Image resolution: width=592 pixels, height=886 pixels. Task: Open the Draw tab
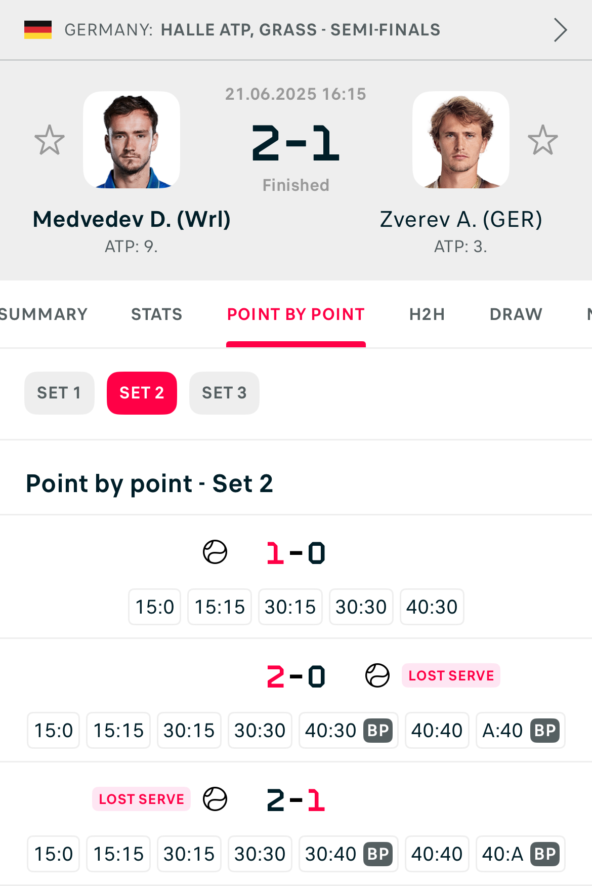[x=516, y=314]
